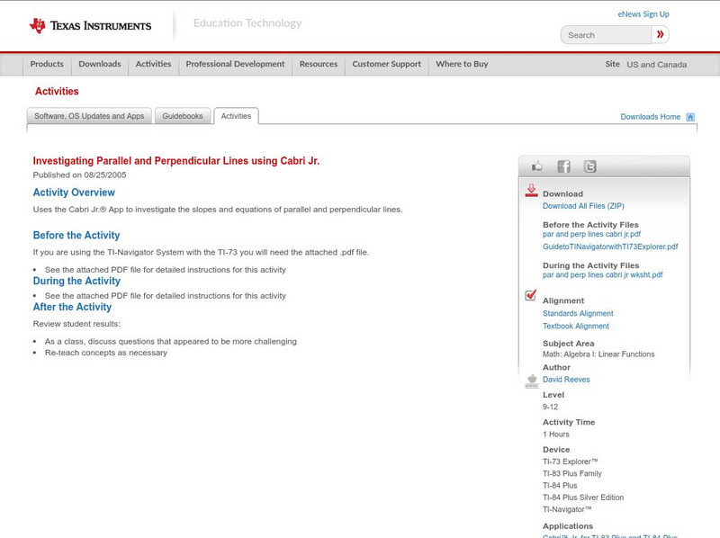The height and width of the screenshot is (538, 720).
Task: Click the Texas Instruments logo
Action: pyautogui.click(x=90, y=26)
